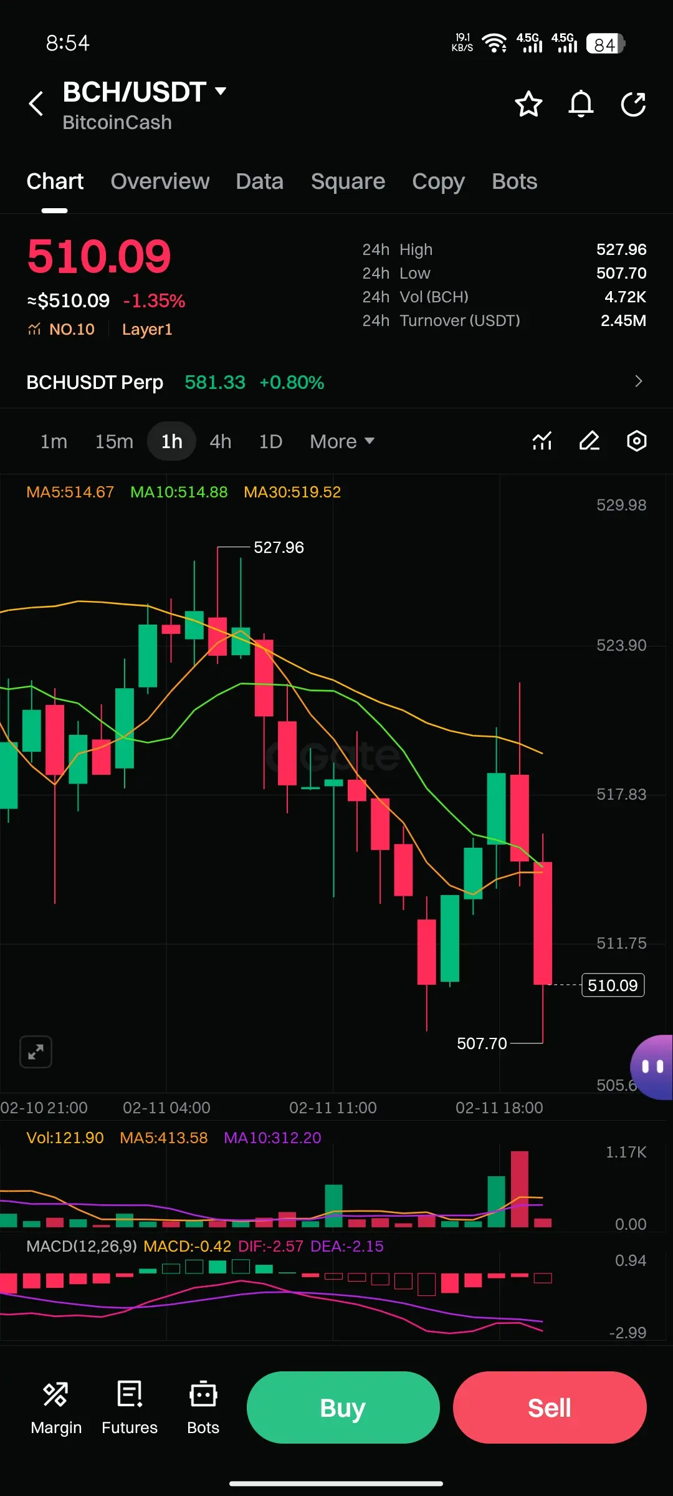
Task: Select the 1m timeframe
Action: pos(54,441)
